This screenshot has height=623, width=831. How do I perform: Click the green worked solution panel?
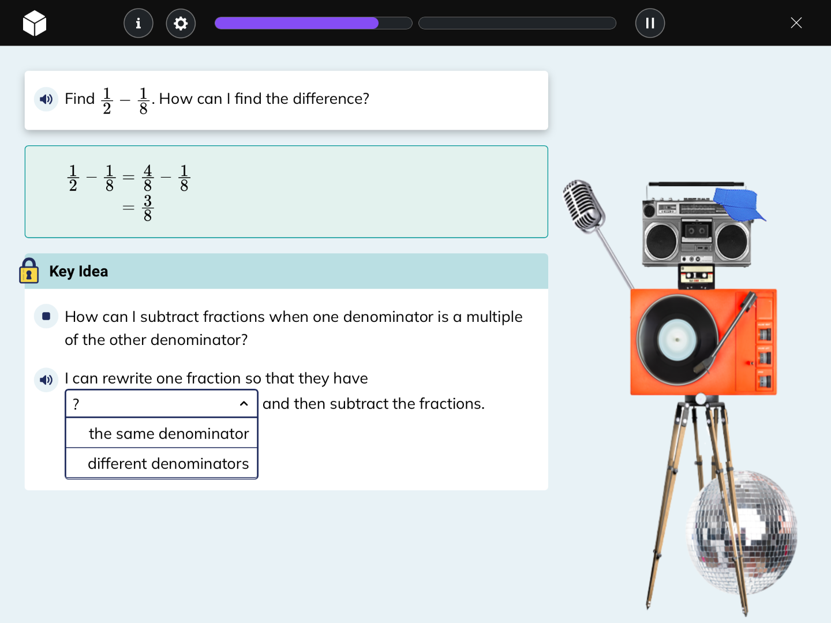(x=286, y=192)
